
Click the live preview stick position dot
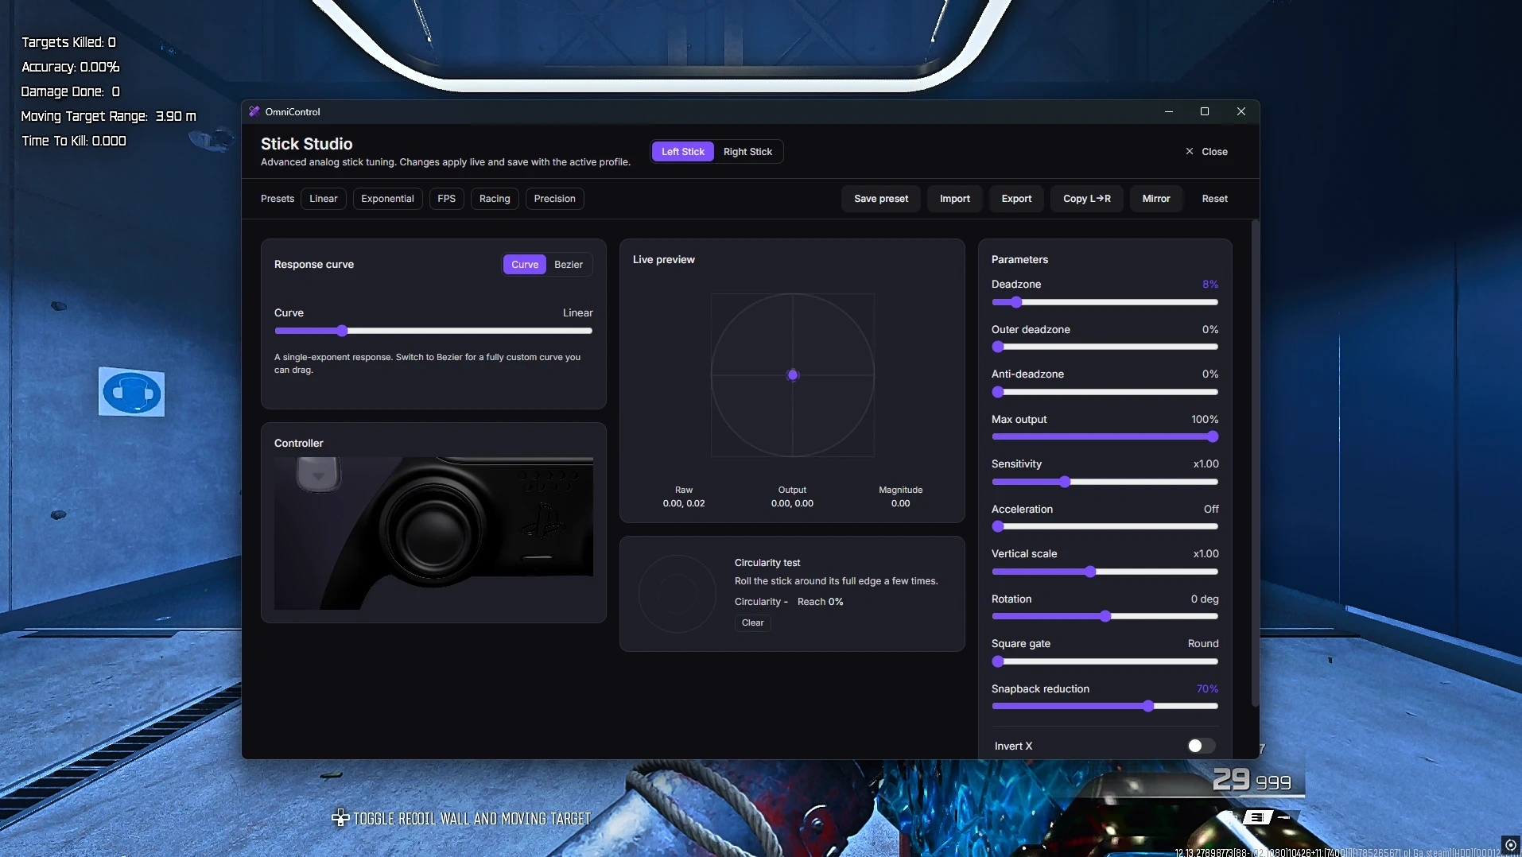793,375
